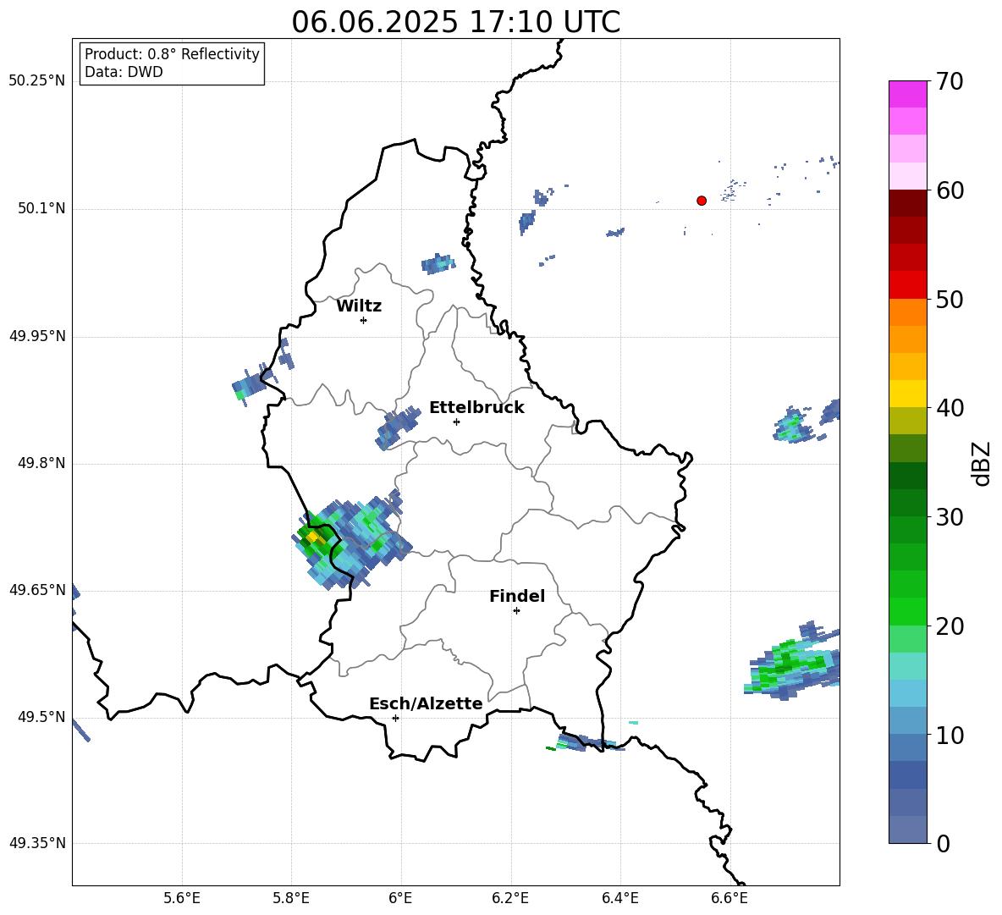1002x915 pixels.
Task: Click the small radar echo north of Wiltz
Action: pos(438,263)
